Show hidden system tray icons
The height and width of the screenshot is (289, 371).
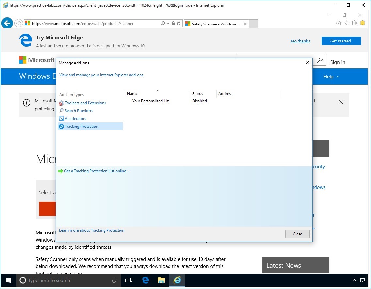coord(354,280)
